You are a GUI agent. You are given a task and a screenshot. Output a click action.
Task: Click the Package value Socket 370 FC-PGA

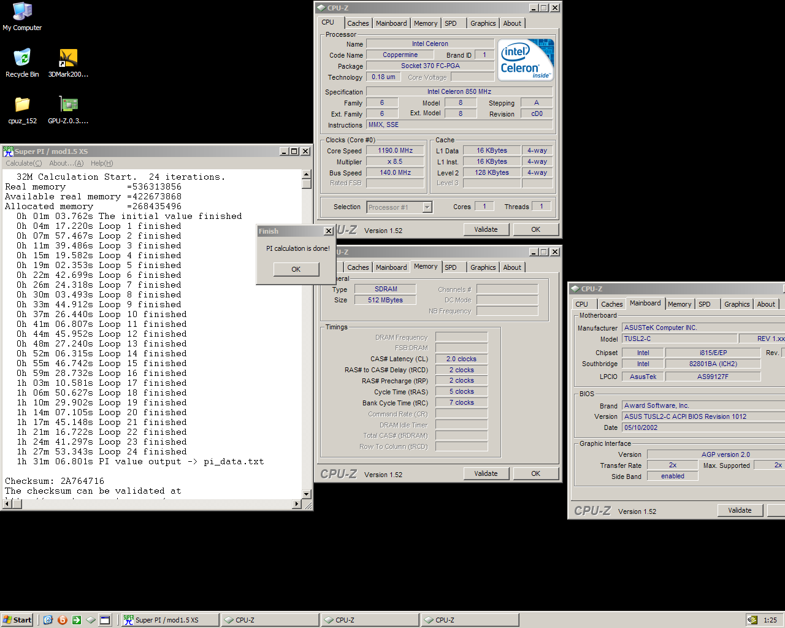click(430, 66)
